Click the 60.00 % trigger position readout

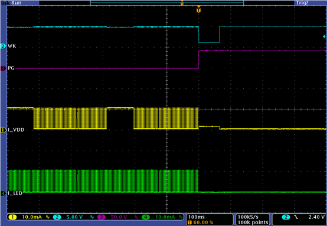point(203,222)
